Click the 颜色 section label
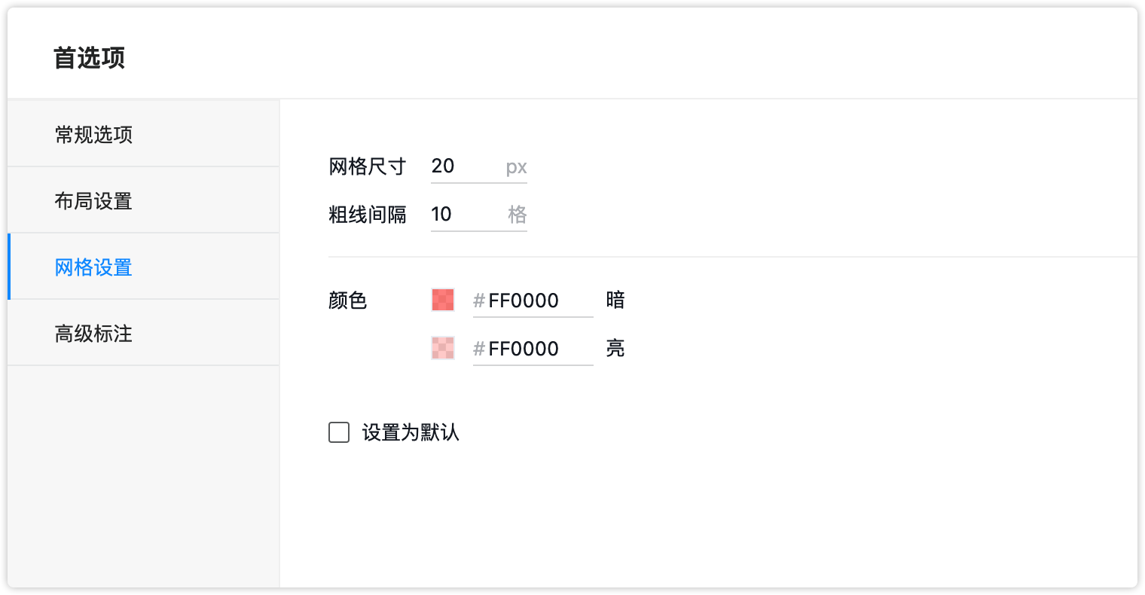1145x595 pixels. (x=348, y=301)
